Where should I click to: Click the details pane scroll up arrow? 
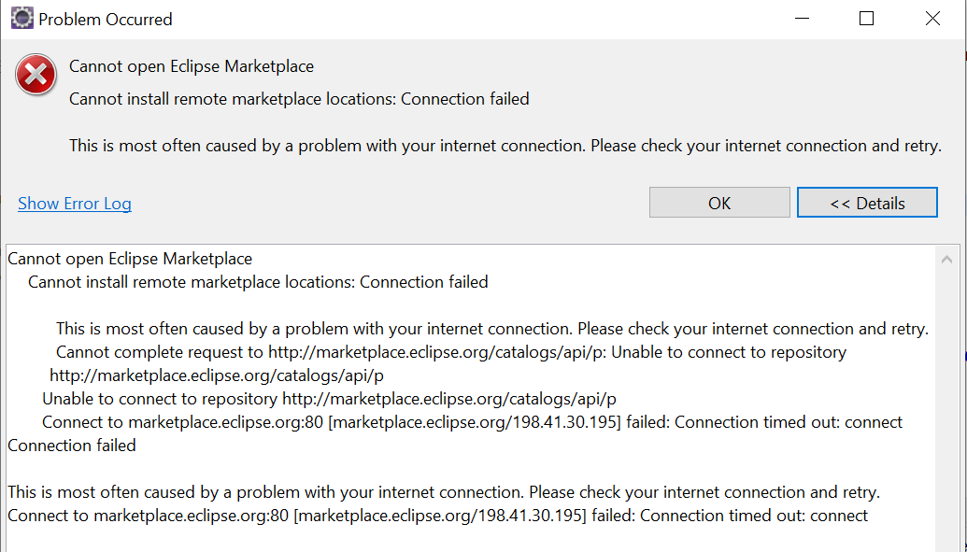947,259
